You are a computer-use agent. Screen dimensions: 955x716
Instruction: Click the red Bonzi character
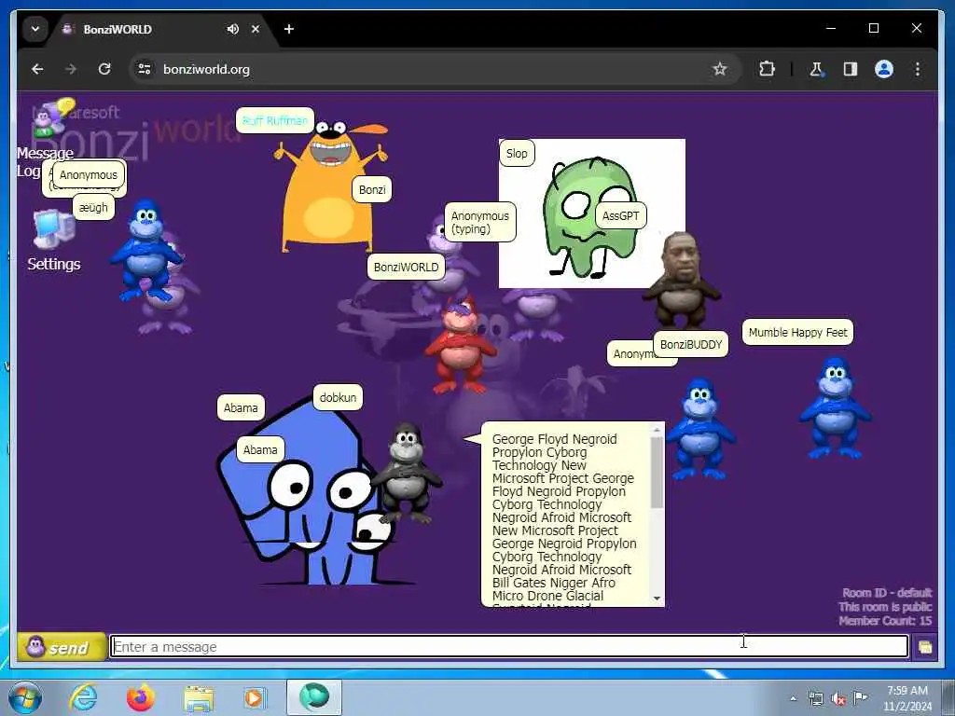460,344
